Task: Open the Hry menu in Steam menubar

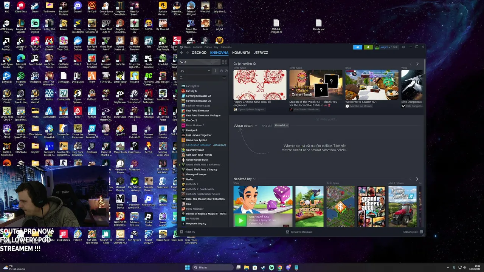Action: 216,47
